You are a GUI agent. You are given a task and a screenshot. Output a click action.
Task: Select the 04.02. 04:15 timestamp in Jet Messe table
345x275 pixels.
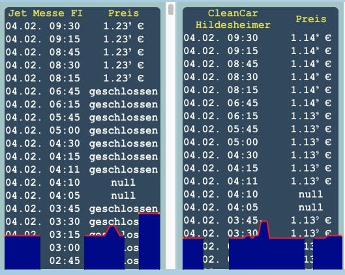tap(43, 156)
